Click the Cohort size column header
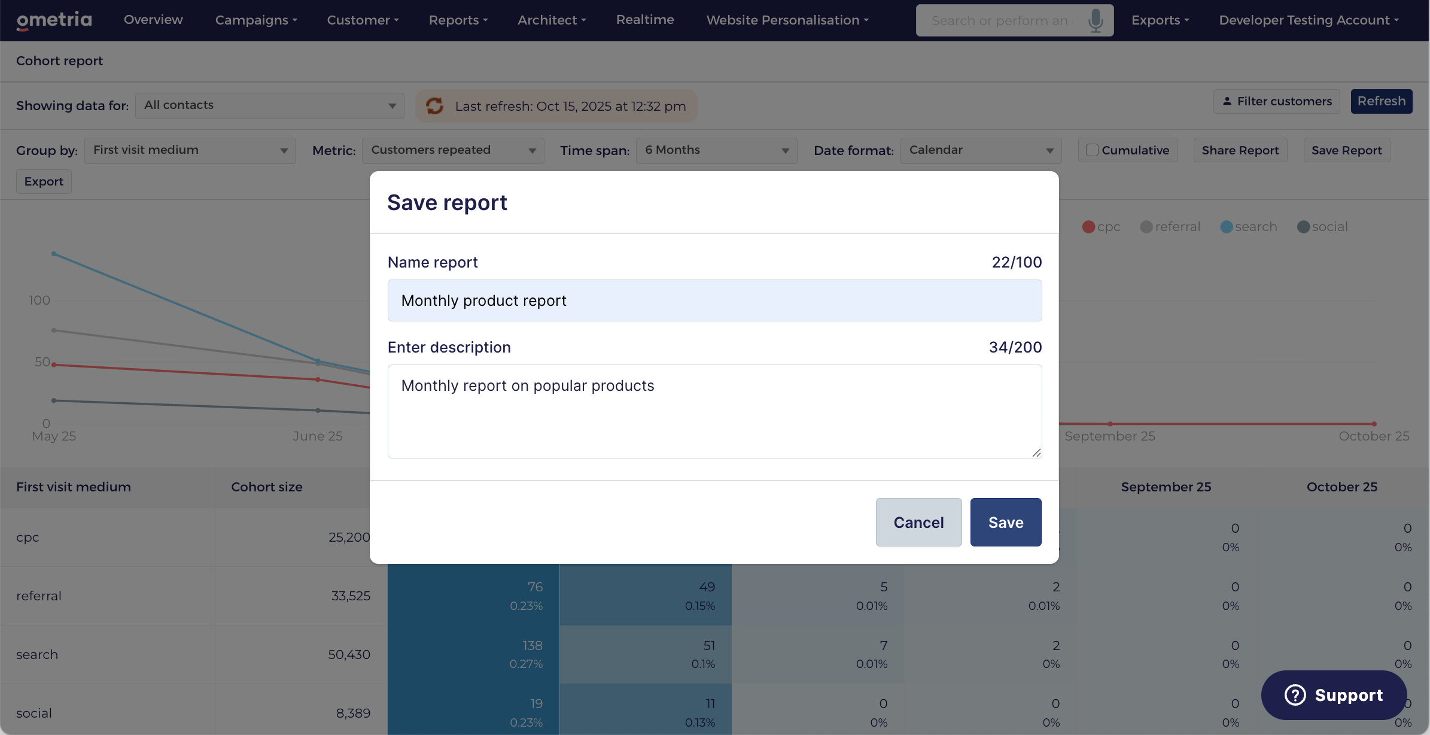 (267, 487)
